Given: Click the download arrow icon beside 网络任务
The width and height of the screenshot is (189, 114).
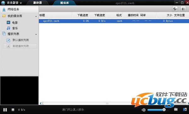Looking at the screenshot, I should coord(4,9).
